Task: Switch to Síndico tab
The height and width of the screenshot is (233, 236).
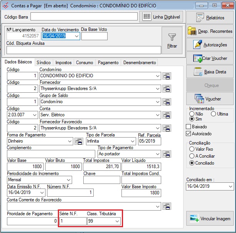Action: coord(44,63)
